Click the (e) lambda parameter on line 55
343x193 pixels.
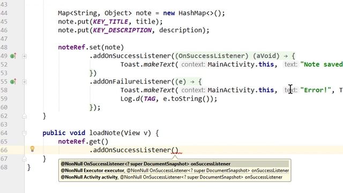tap(181, 81)
